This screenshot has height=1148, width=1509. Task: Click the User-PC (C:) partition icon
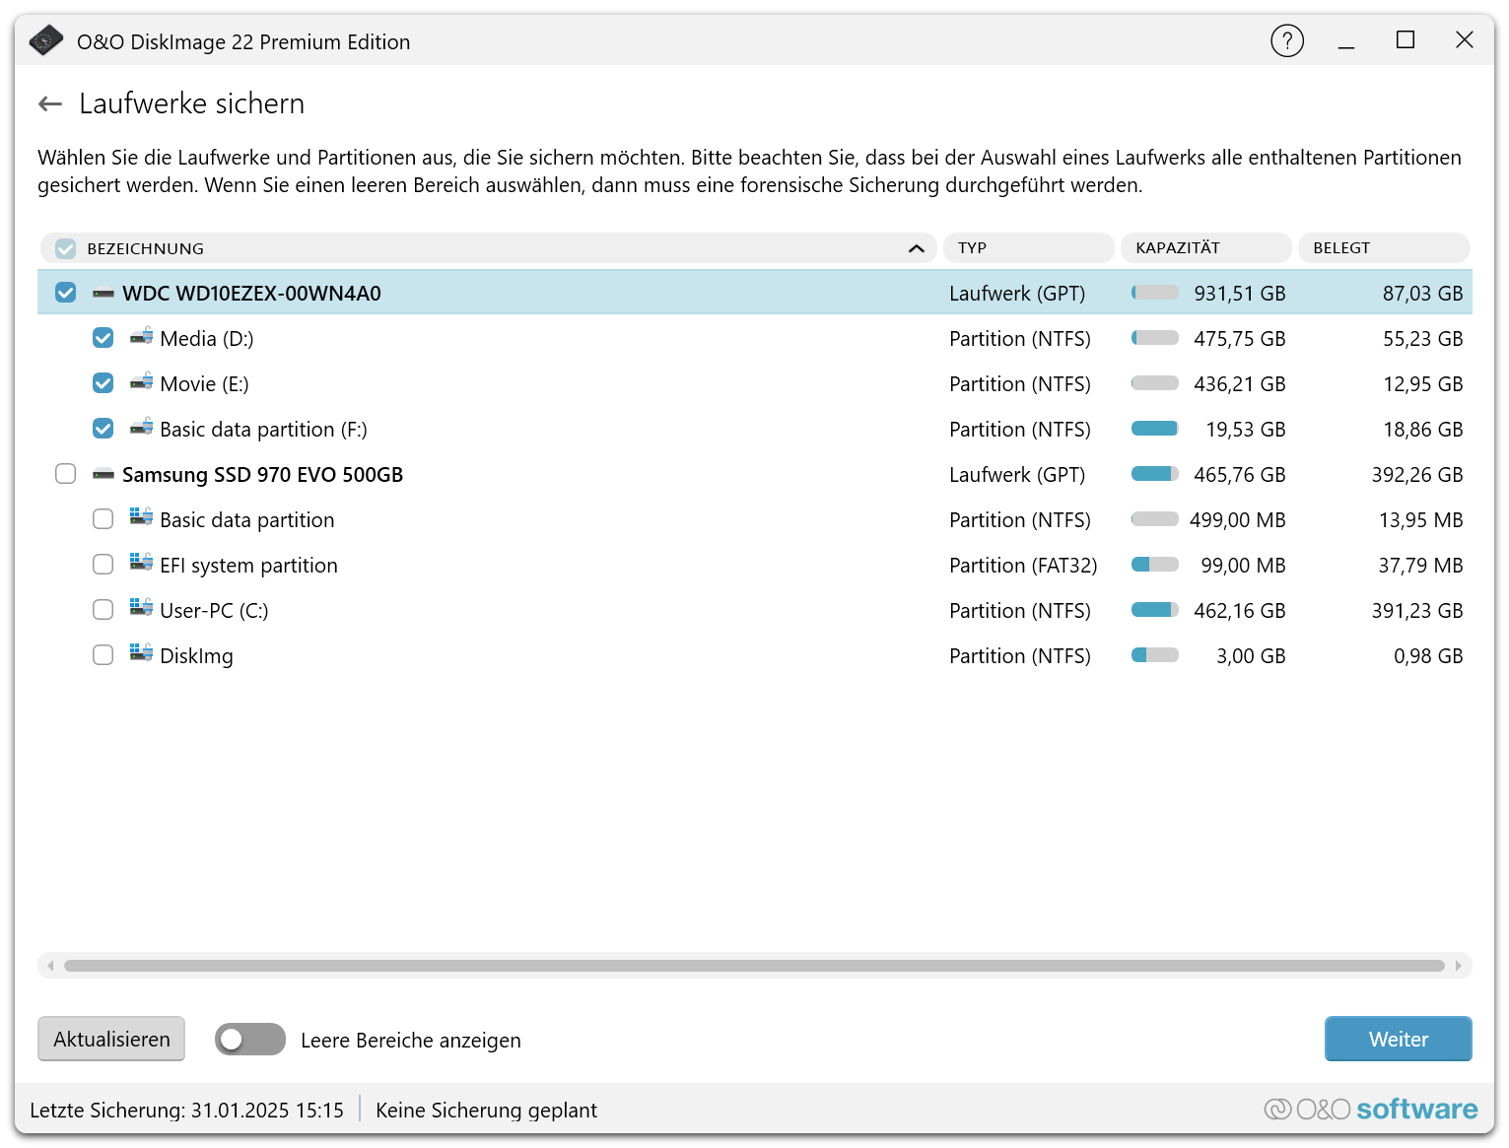point(142,609)
